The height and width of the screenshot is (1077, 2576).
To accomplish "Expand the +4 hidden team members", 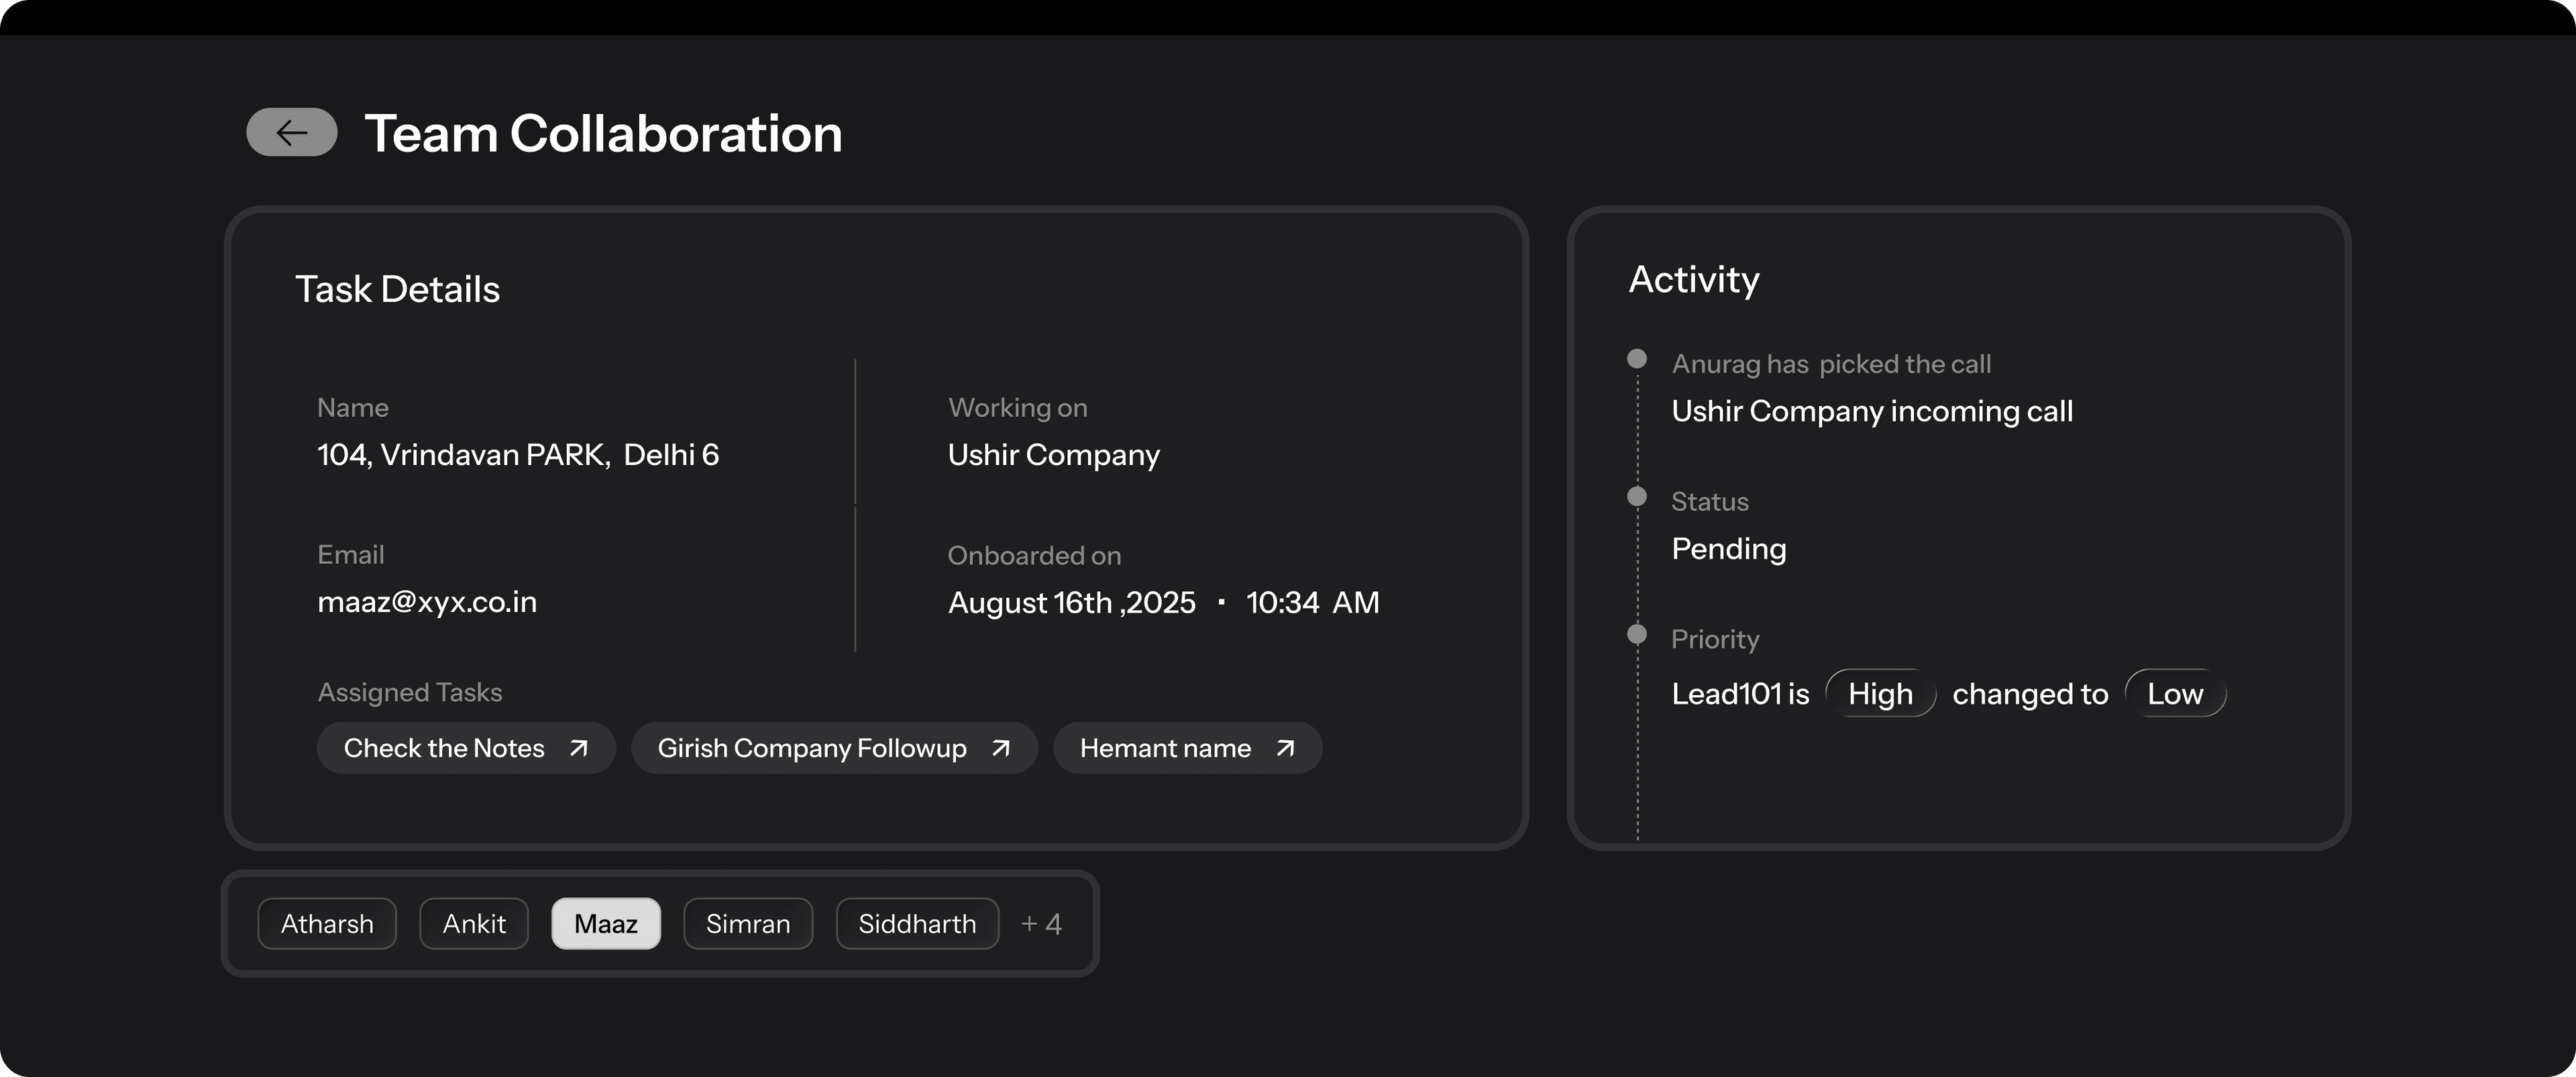I will [1040, 923].
